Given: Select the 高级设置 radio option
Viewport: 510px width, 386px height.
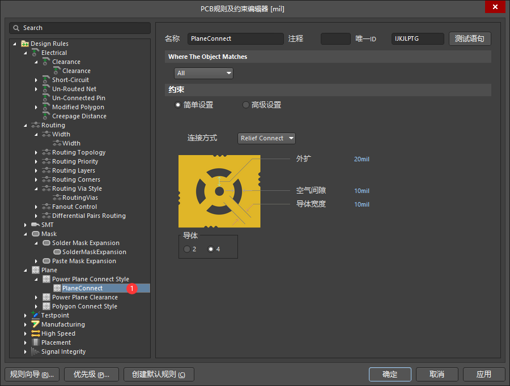Looking at the screenshot, I should 246,105.
